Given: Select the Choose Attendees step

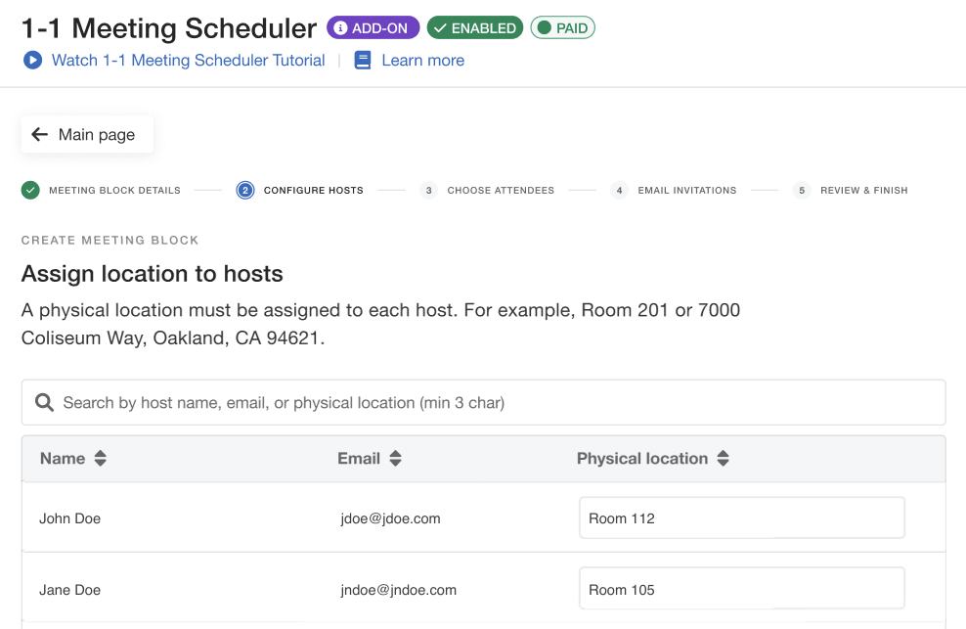Looking at the screenshot, I should pos(501,190).
